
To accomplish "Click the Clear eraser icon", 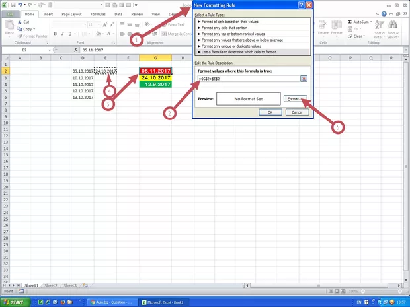I will point(350,36).
